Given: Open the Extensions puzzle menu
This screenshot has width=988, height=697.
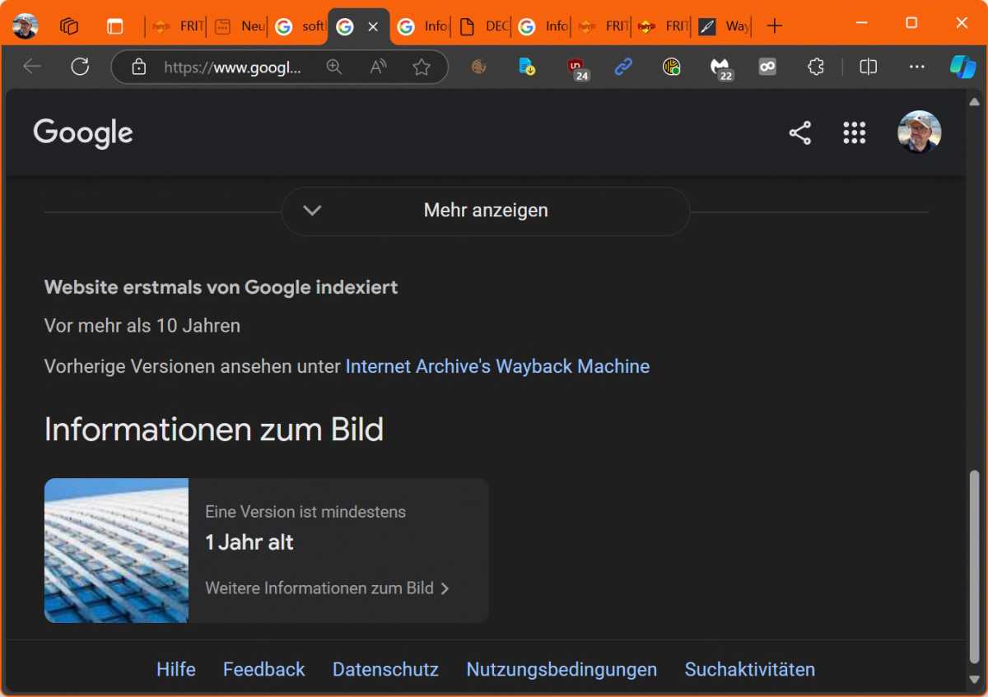Looking at the screenshot, I should click(815, 67).
